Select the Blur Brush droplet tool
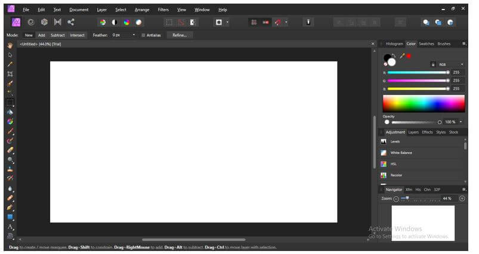Image resolution: width=479 pixels, height=254 pixels. click(10, 188)
